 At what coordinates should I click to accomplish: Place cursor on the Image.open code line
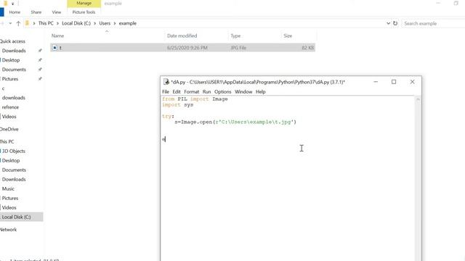(x=235, y=122)
